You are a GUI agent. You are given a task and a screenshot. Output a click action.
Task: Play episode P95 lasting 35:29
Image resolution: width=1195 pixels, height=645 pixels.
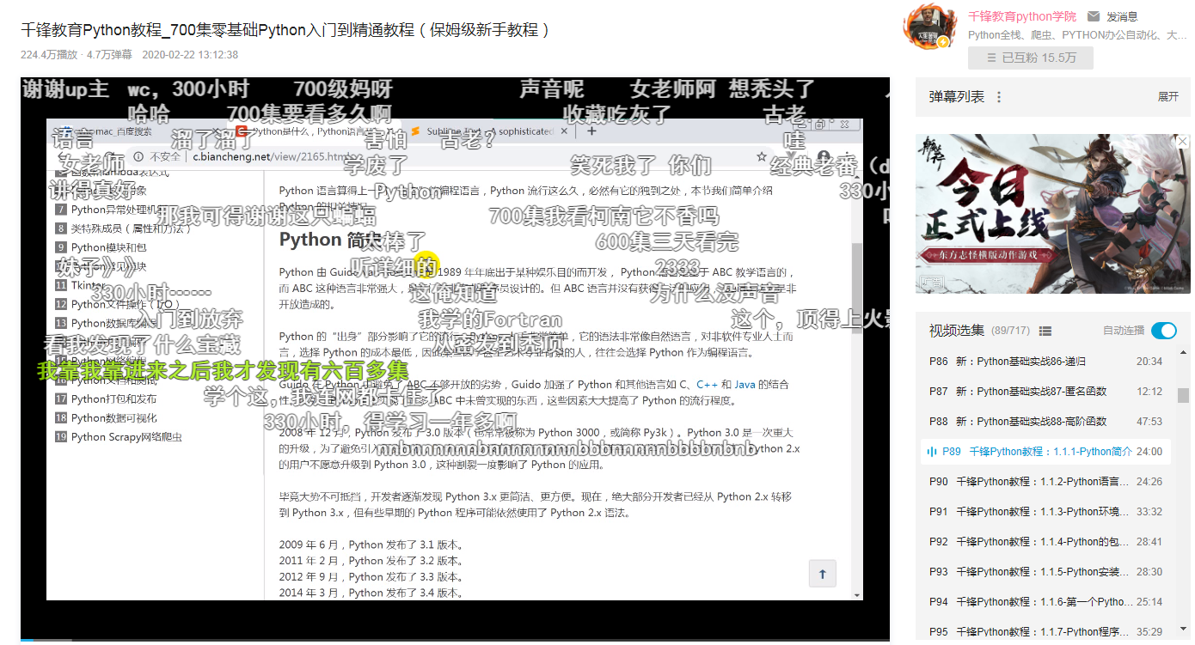tap(1046, 632)
